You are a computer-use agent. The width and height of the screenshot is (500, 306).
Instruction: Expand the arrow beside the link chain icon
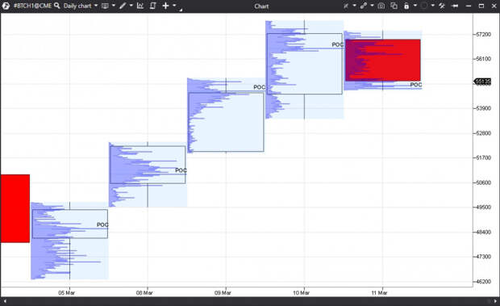(372, 6)
